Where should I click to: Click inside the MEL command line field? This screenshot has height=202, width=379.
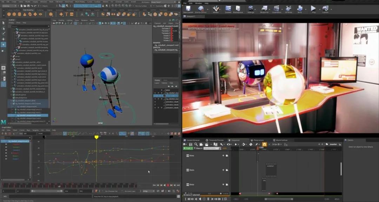pos(53,196)
